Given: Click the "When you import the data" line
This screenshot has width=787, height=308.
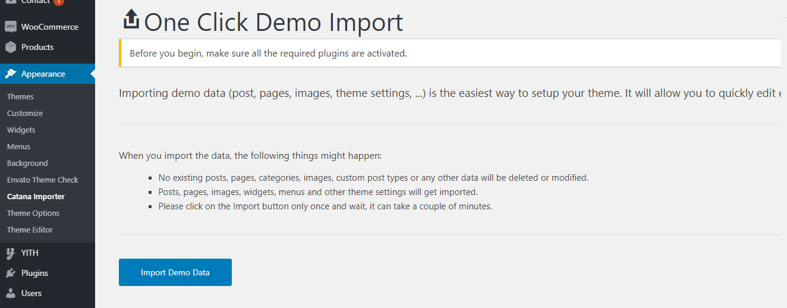Looking at the screenshot, I should pyautogui.click(x=250, y=156).
